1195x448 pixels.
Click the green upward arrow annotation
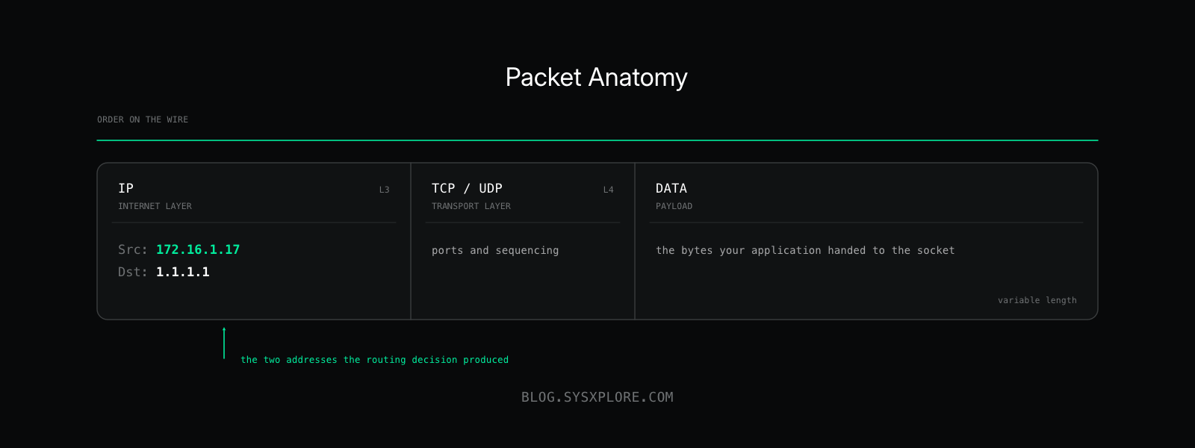tap(224, 343)
